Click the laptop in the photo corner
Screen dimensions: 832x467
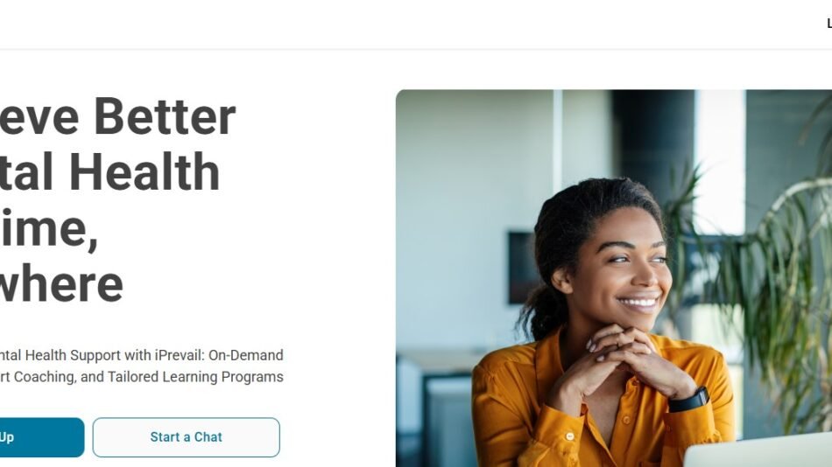(758, 450)
